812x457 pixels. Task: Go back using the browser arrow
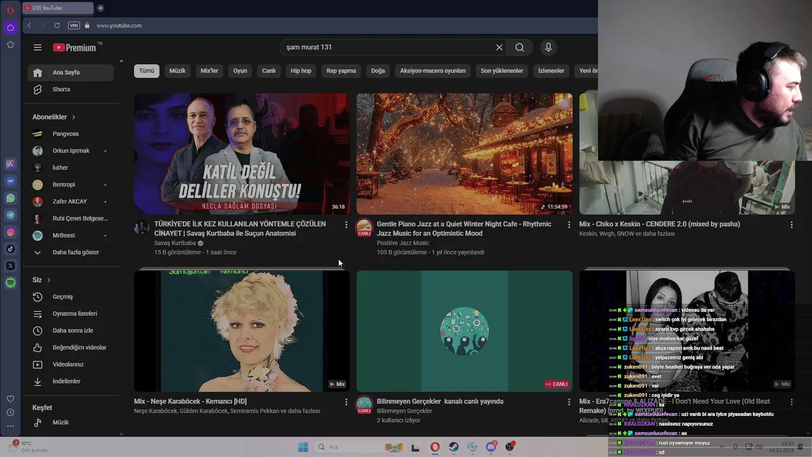pyautogui.click(x=29, y=25)
